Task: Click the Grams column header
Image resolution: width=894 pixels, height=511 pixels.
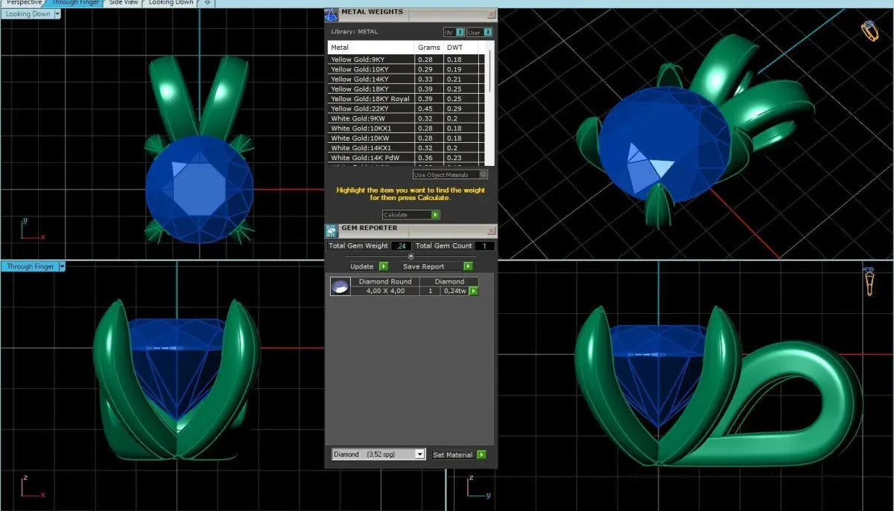Action: point(429,48)
